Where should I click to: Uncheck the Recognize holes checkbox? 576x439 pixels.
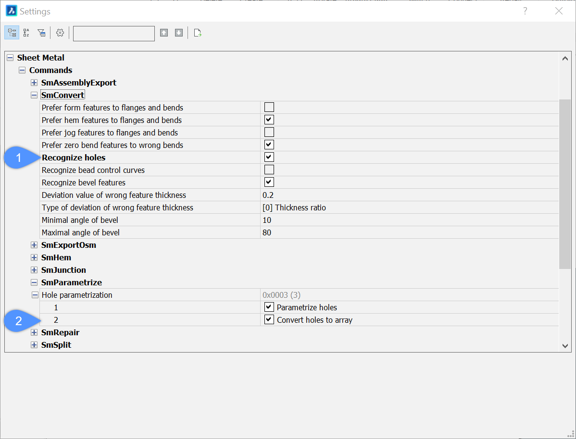click(x=269, y=157)
